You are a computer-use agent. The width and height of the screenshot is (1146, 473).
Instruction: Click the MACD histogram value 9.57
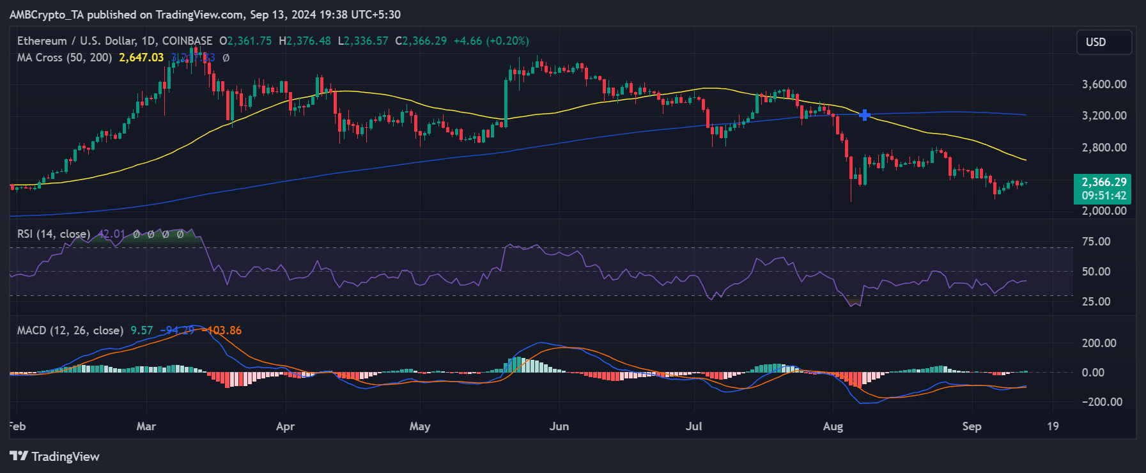pos(142,330)
